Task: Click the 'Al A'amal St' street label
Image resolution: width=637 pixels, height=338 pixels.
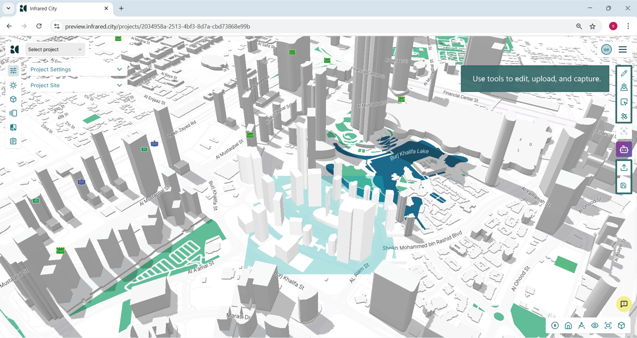Action: [x=201, y=268]
